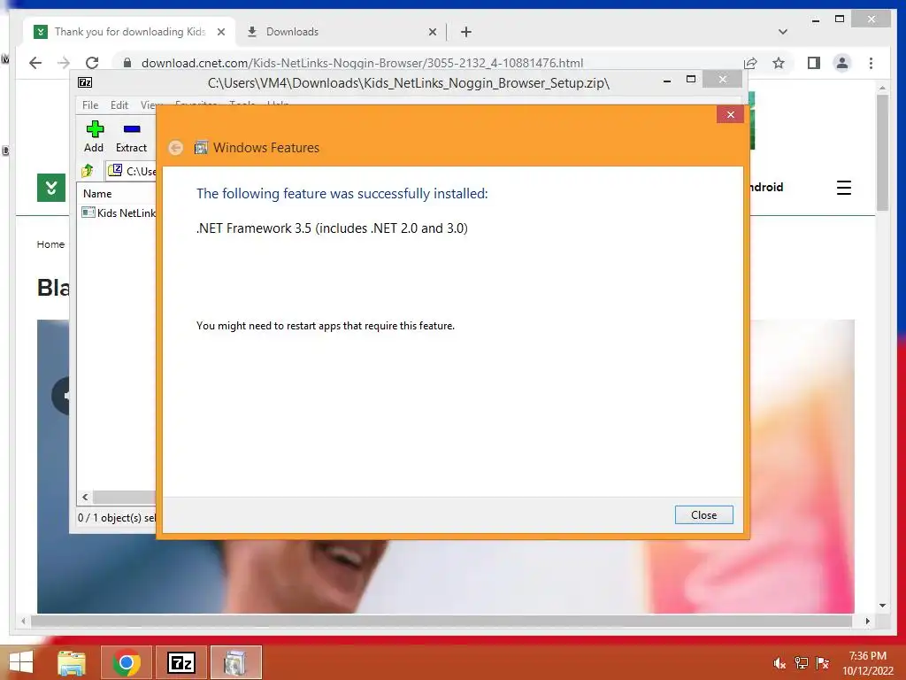
Task: Switch to the Downloads tab in Chrome
Action: (x=341, y=32)
